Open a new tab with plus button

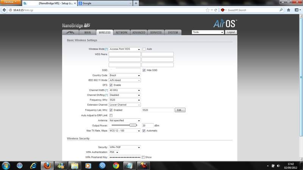pyautogui.click(x=136, y=3)
